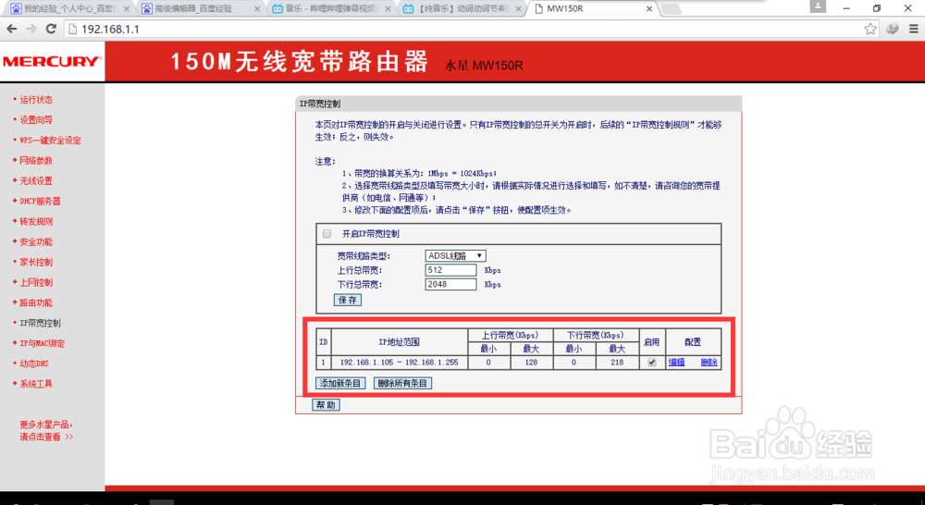Open the Chrome menu icon
The height and width of the screenshot is (505, 925).
coord(913,29)
